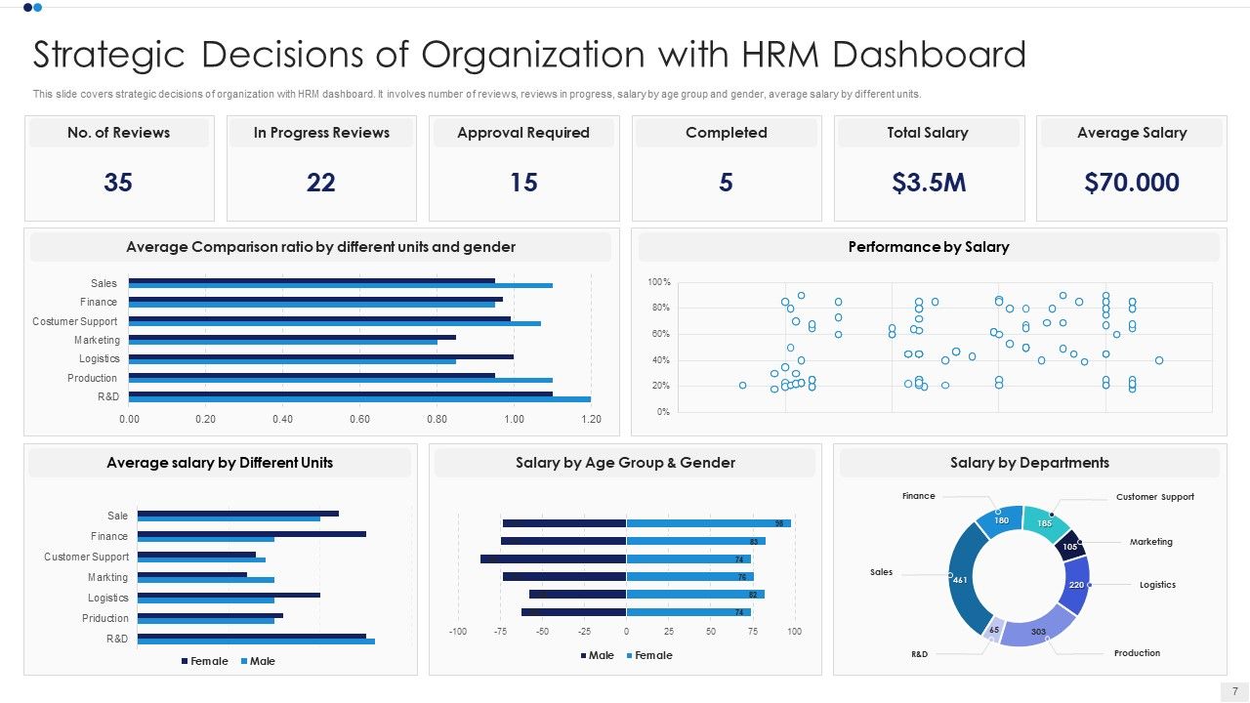Select the donut segment labeled 180
The height and width of the screenshot is (703, 1250).
1003,518
